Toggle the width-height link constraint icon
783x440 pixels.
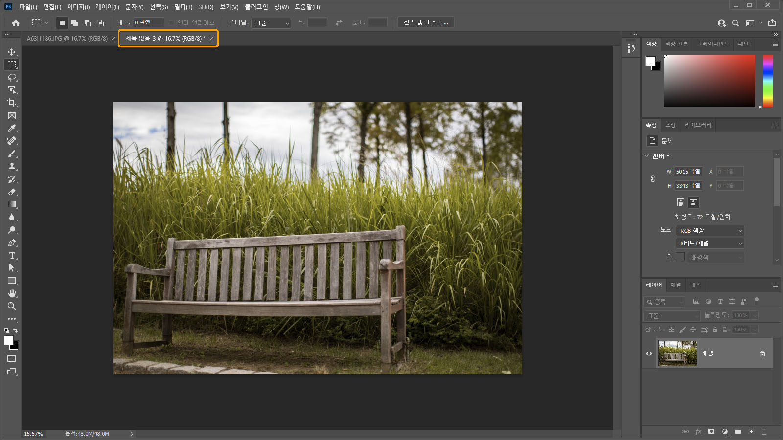(x=653, y=178)
